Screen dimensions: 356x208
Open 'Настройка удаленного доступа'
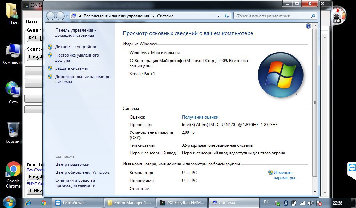77,58
